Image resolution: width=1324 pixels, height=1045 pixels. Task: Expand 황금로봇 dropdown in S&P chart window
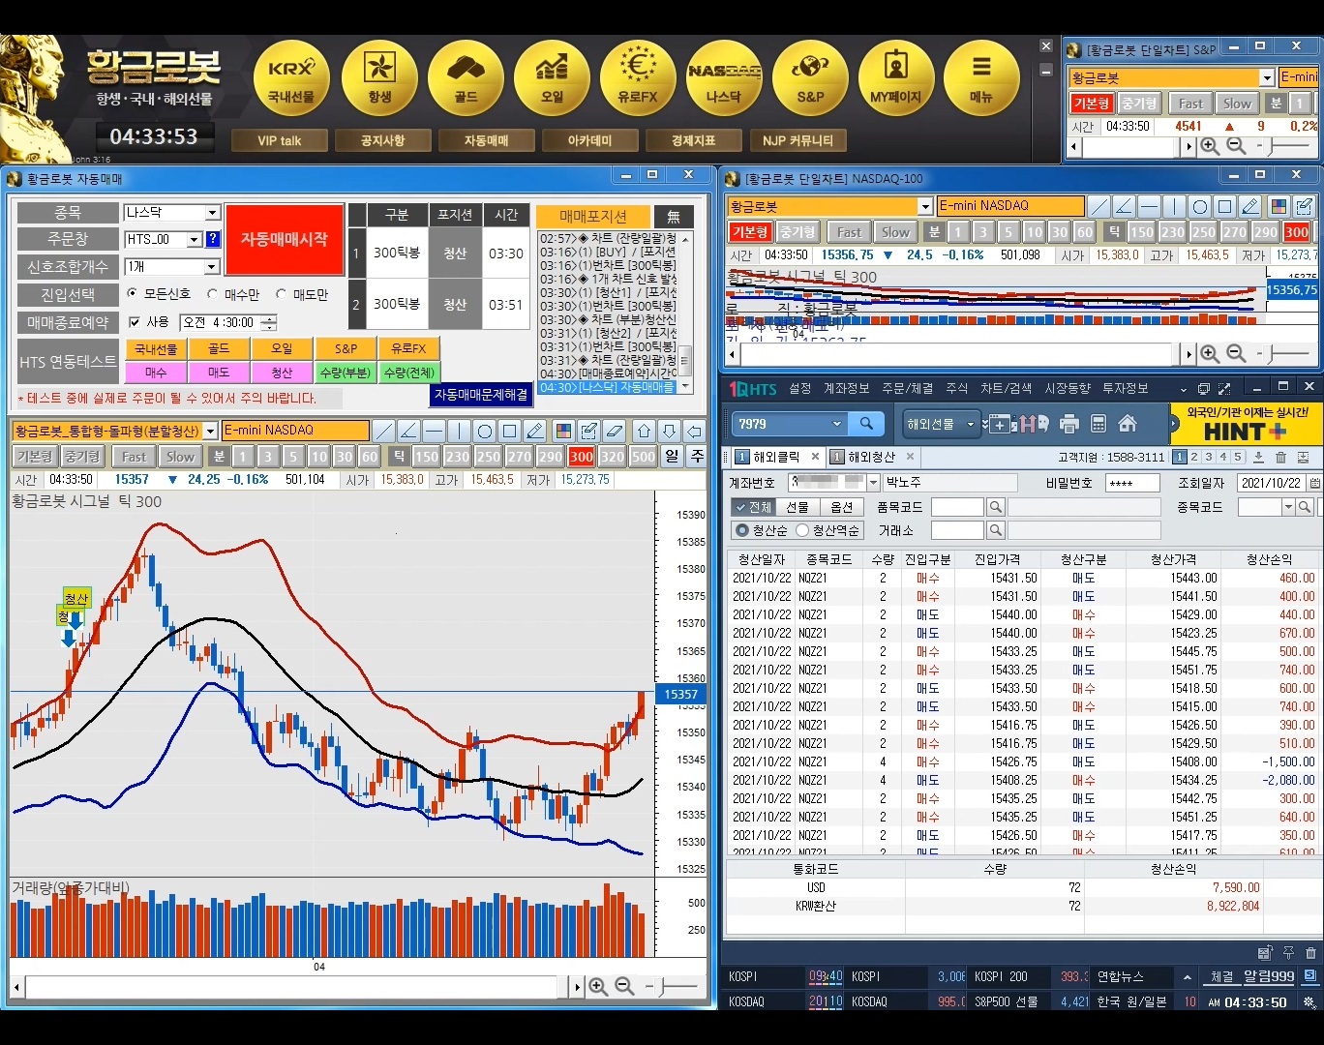click(x=1267, y=78)
